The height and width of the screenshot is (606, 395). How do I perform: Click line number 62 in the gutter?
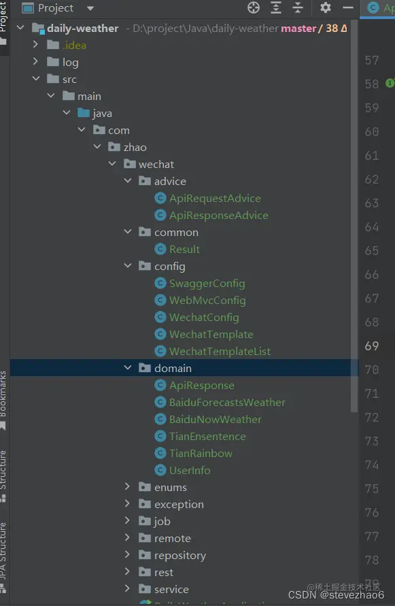[x=372, y=180]
